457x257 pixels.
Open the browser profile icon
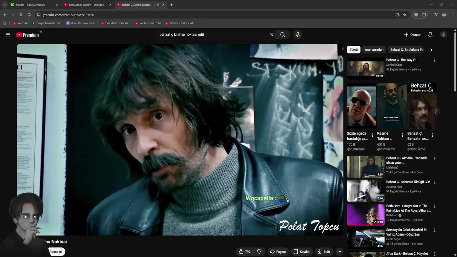[x=444, y=15]
